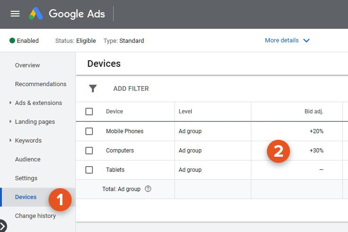Expand the Keywords section arrow
The height and width of the screenshot is (232, 348).
pyautogui.click(x=10, y=141)
